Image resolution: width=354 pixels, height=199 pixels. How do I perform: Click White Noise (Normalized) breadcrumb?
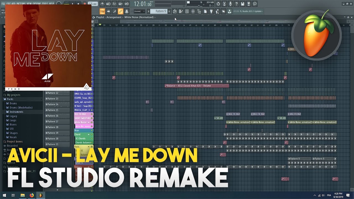pyautogui.click(x=139, y=17)
